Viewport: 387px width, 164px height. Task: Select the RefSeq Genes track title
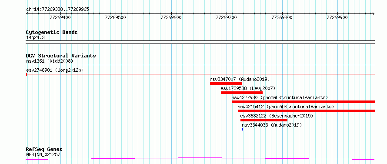44,150
